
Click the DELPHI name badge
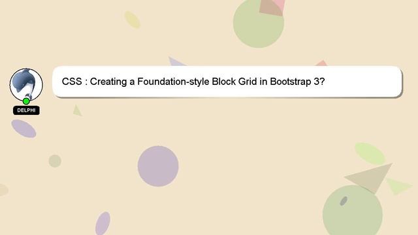pos(26,110)
